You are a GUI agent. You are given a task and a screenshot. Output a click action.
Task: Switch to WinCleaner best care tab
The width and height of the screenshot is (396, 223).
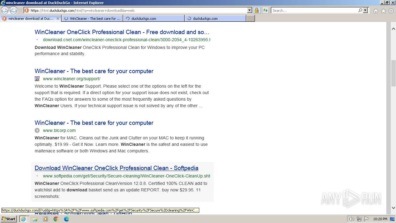(x=92, y=19)
